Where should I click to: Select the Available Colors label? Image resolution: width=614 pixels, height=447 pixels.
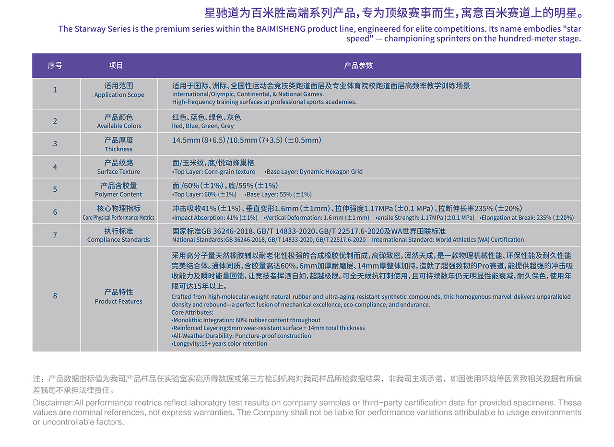(119, 126)
